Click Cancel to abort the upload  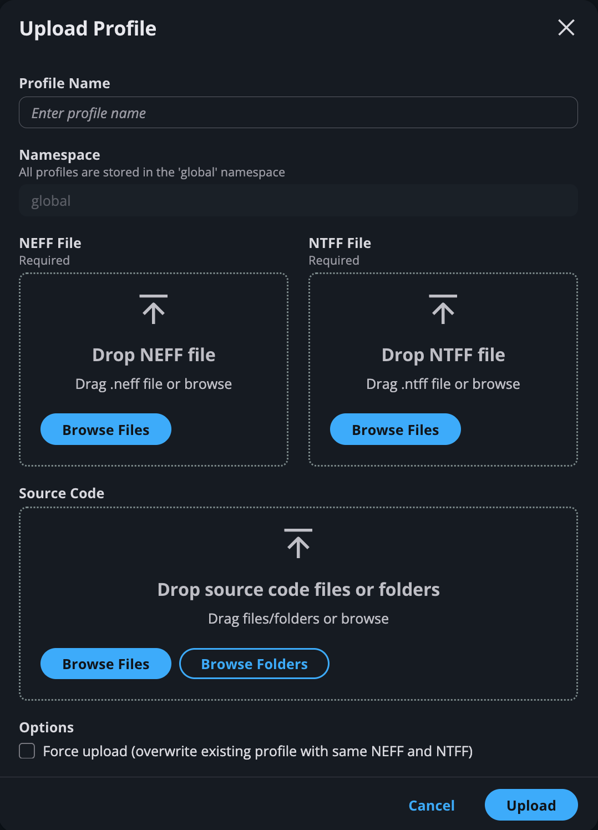tap(432, 805)
